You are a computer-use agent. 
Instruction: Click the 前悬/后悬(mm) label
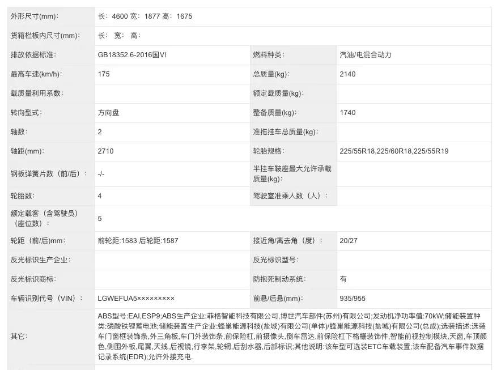[x=278, y=299]
